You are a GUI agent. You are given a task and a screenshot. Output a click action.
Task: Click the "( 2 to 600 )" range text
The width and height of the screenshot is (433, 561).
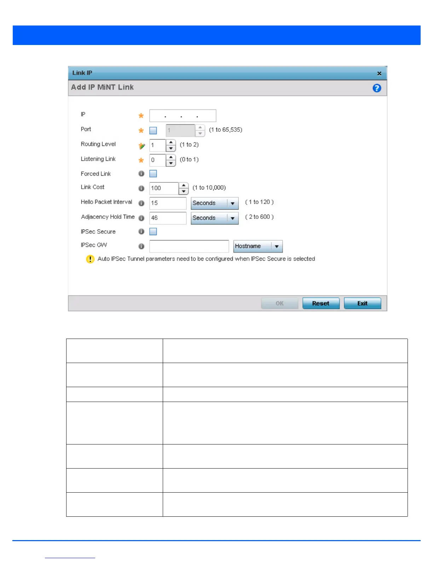[x=259, y=217]
